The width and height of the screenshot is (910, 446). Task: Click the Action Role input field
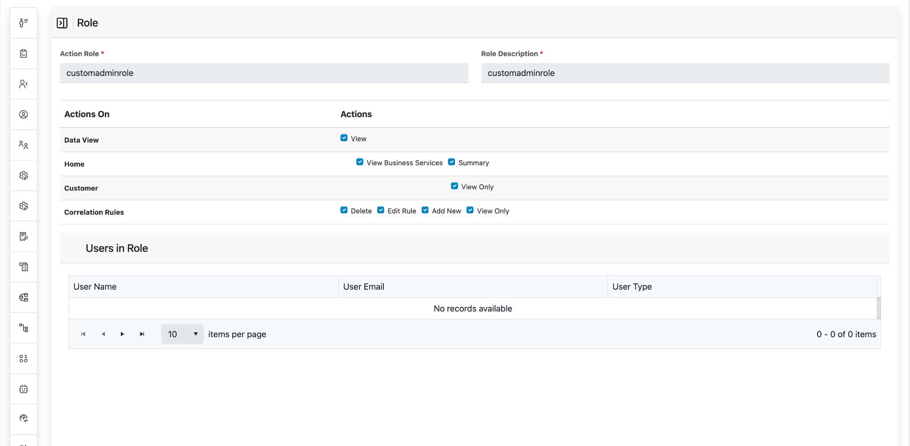(264, 73)
